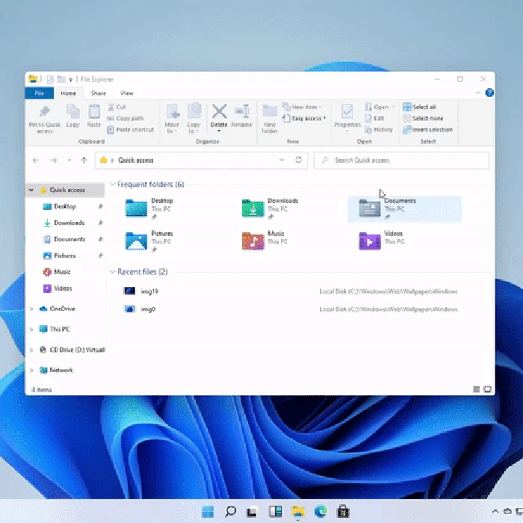Open the Downloads folder in Frequent folders
Viewport: 523px width, 523px height.
(254, 207)
